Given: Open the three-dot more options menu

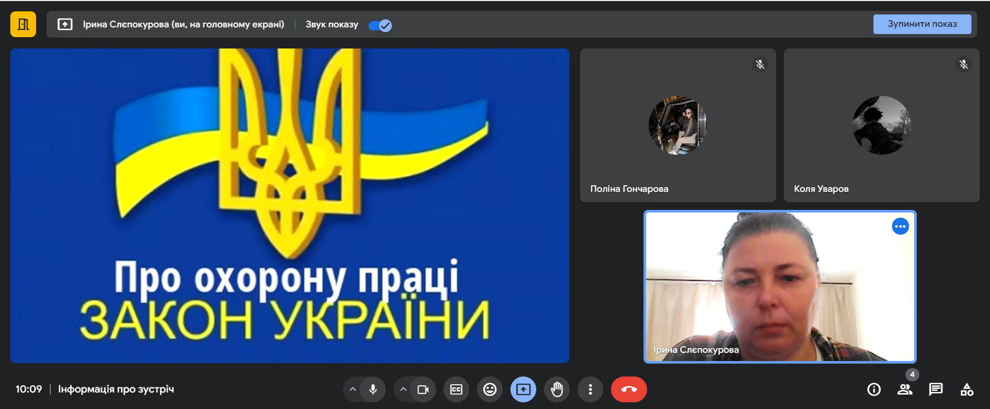Looking at the screenshot, I should [590, 389].
